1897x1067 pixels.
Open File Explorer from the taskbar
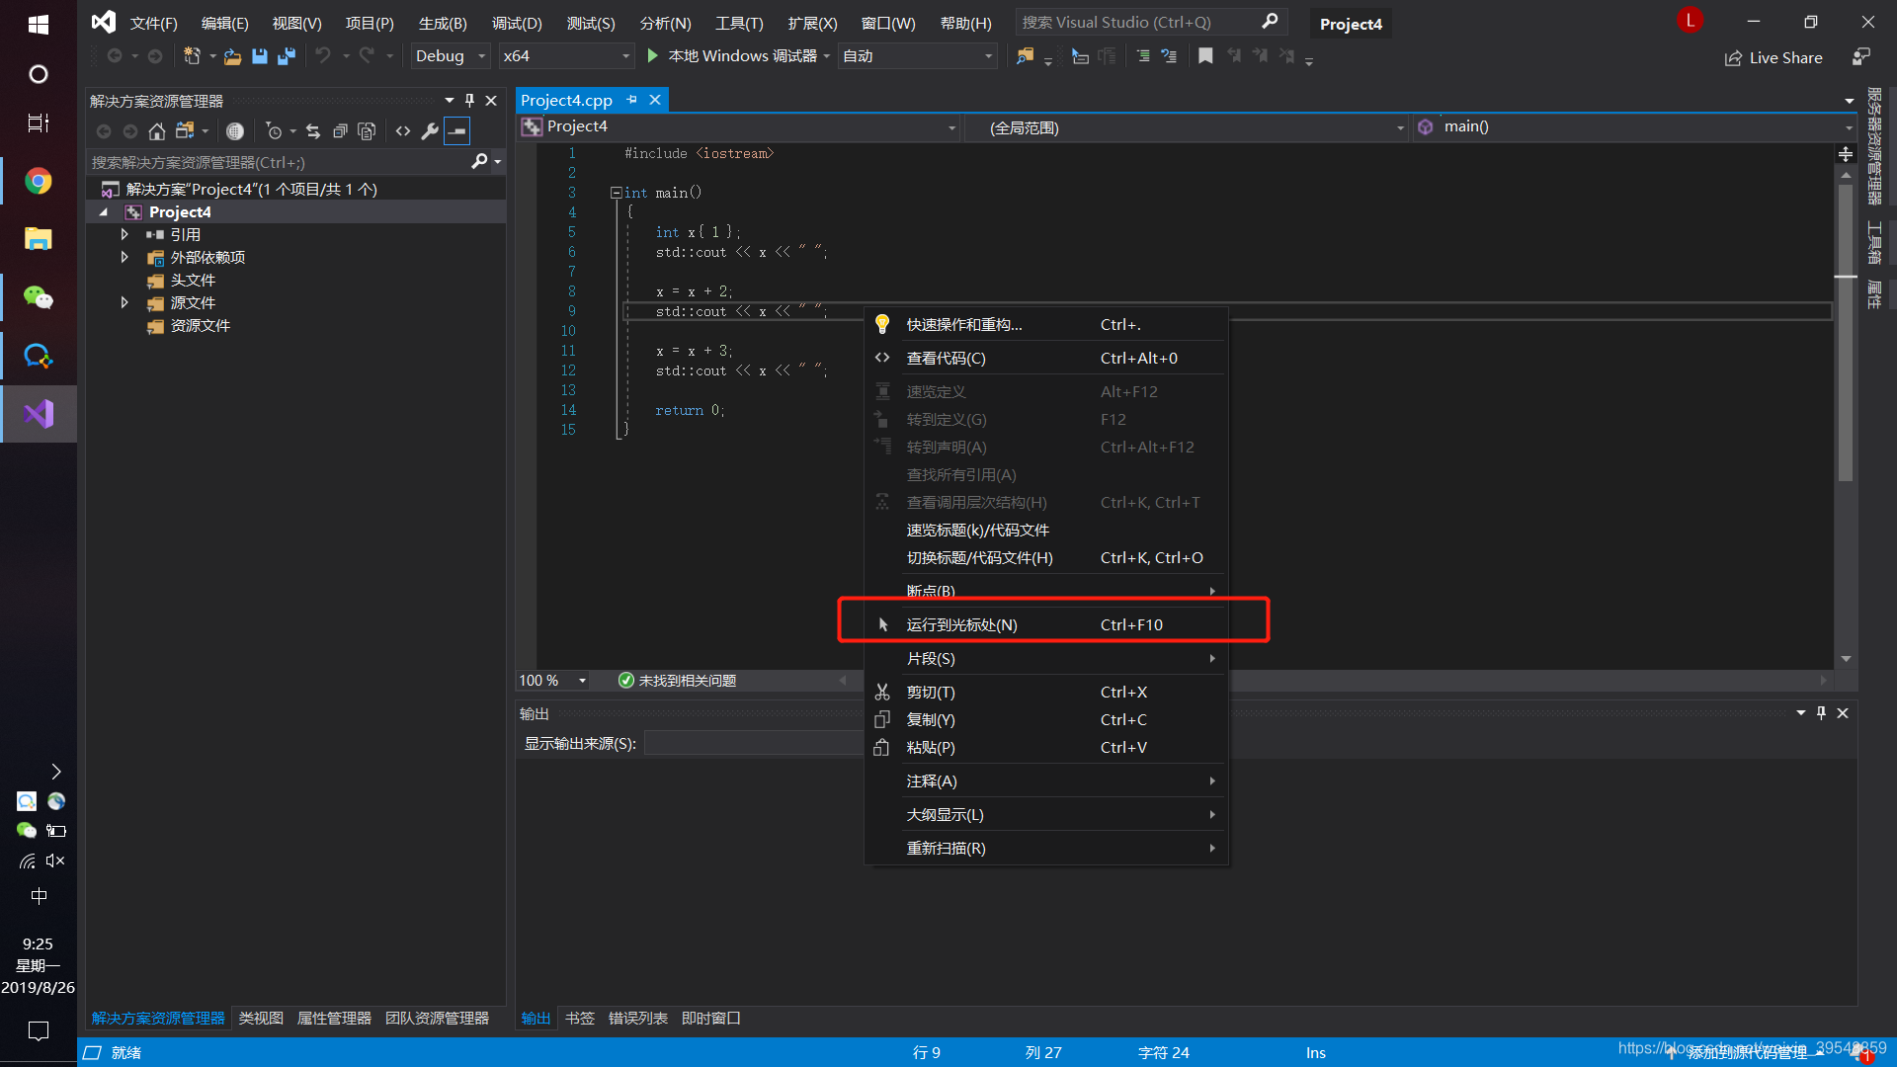point(39,239)
